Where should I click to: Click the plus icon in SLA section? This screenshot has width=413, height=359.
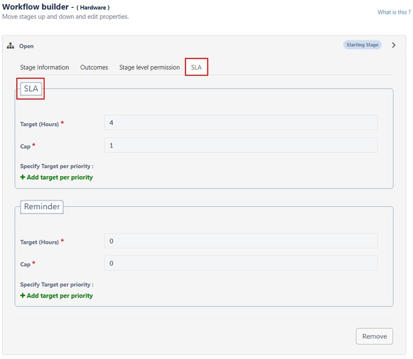point(23,177)
